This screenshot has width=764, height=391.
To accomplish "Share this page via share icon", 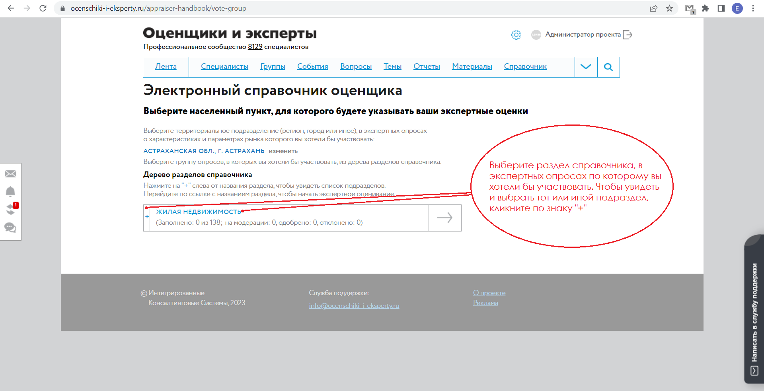I will pos(653,8).
